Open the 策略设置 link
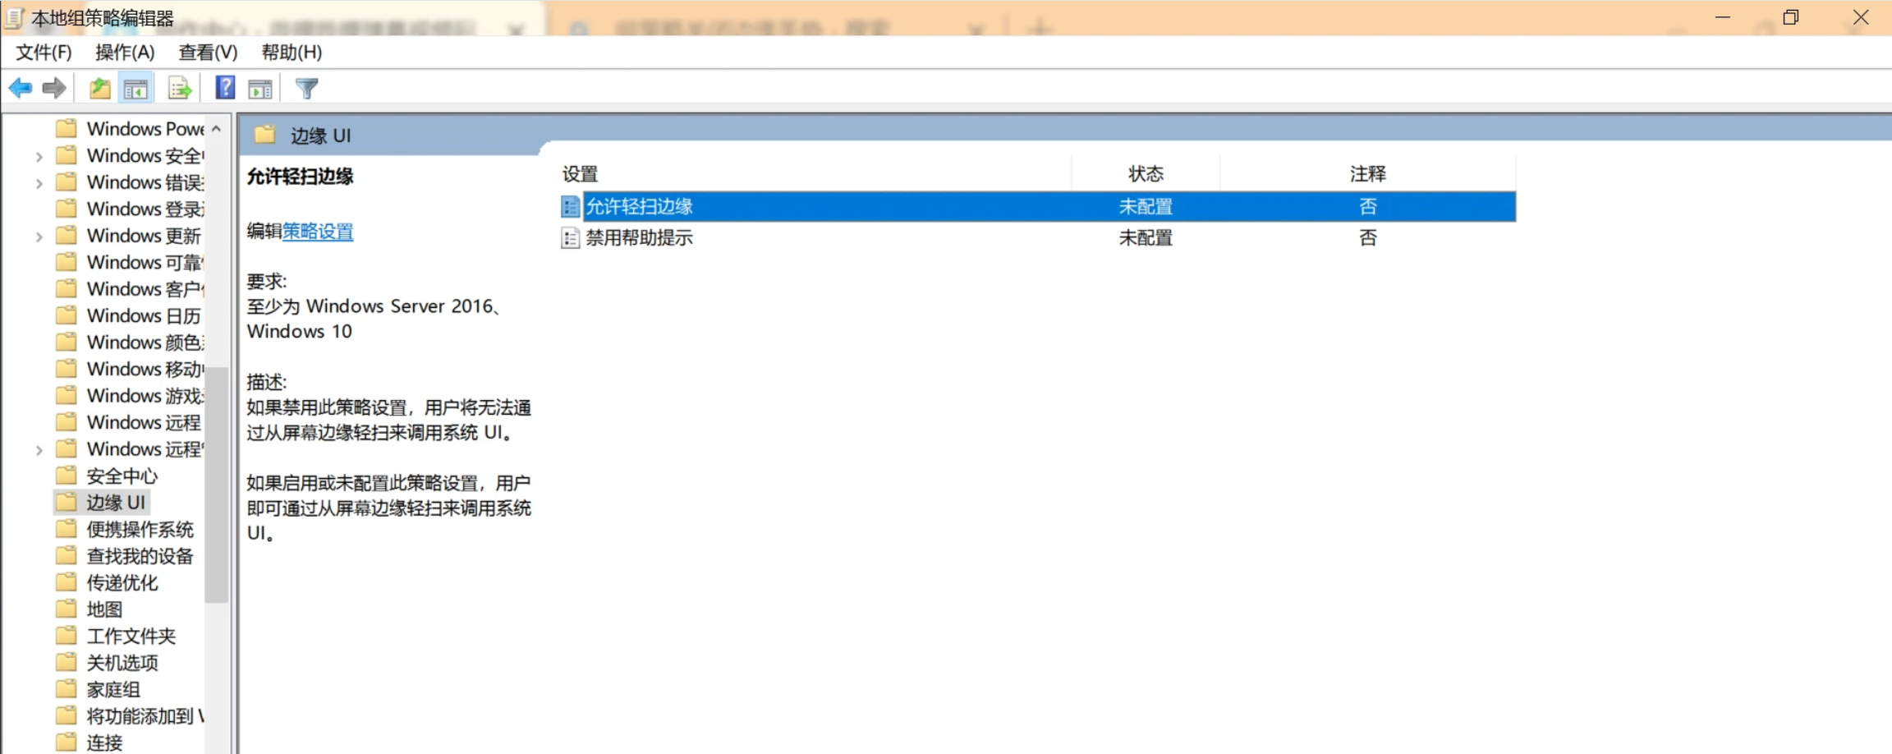Viewport: 1892px width, 754px height. point(318,232)
